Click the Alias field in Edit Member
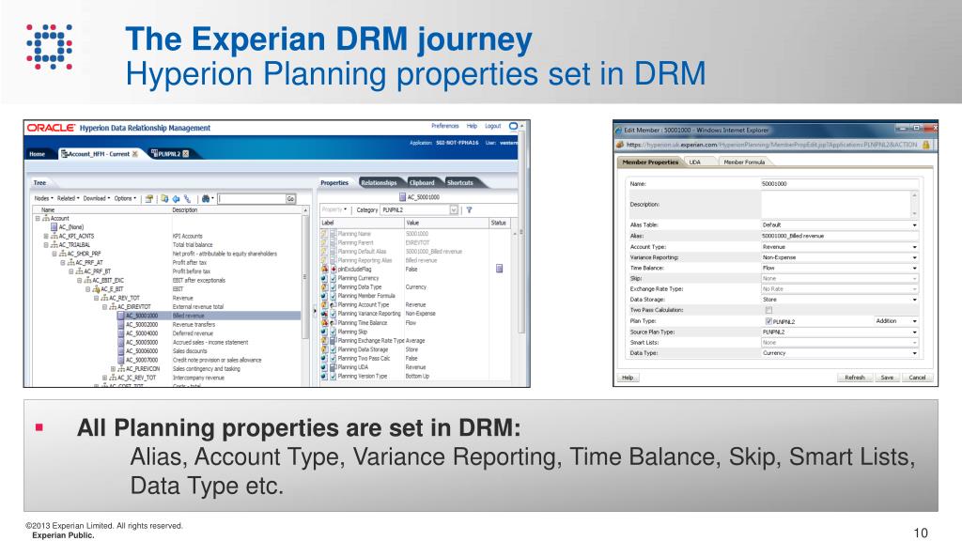Screen dimensions: 962x541 coord(839,236)
